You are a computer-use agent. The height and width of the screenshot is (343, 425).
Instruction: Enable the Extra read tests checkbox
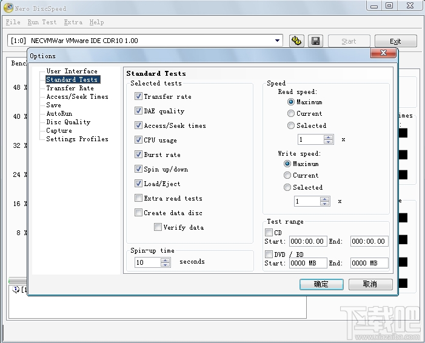(138, 198)
